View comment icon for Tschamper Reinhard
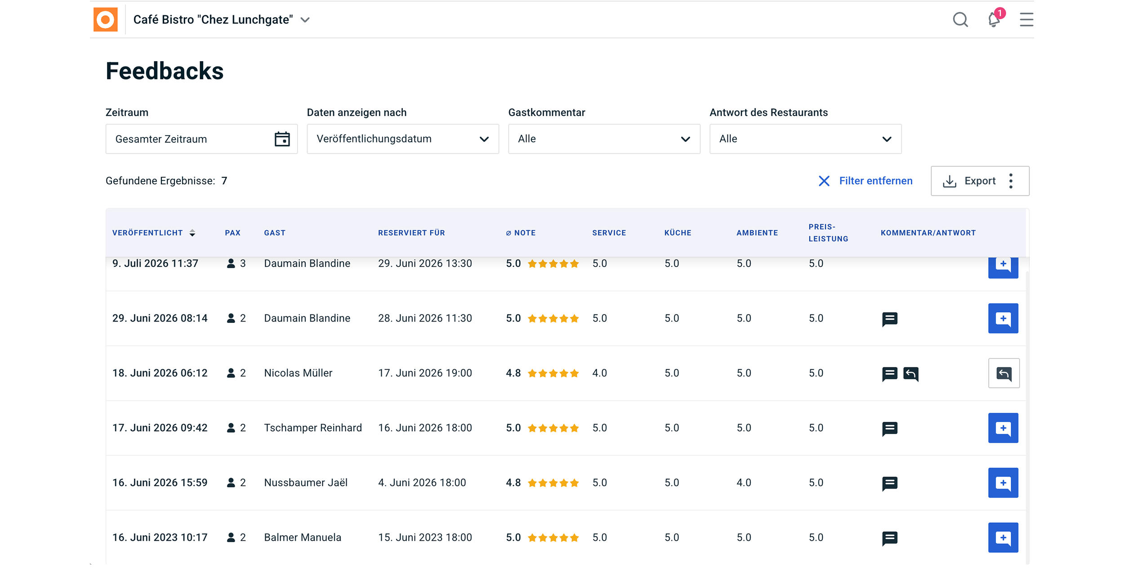Image resolution: width=1124 pixels, height=583 pixels. pyautogui.click(x=890, y=428)
